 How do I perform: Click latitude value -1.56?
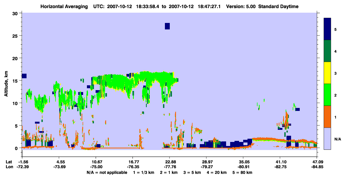coord(22,162)
